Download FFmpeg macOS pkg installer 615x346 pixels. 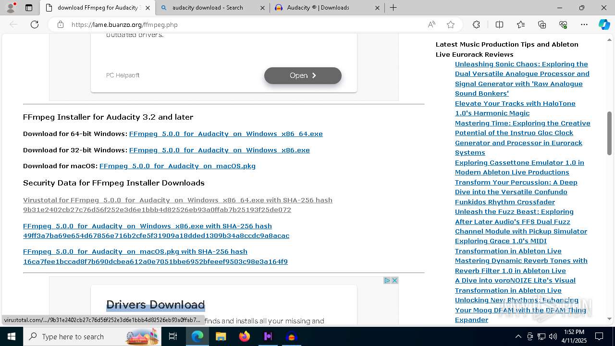click(x=177, y=166)
